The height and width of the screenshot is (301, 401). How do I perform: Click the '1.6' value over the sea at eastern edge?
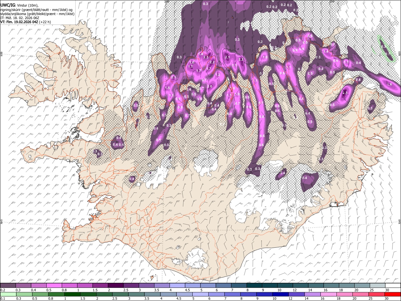click(390, 84)
